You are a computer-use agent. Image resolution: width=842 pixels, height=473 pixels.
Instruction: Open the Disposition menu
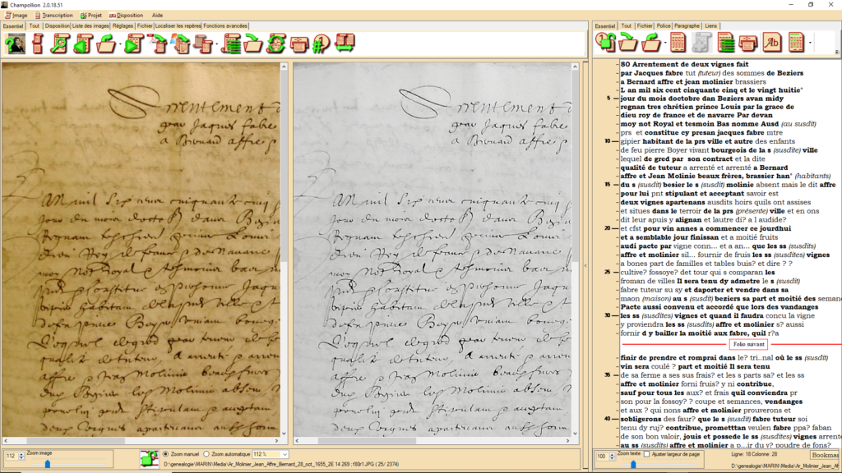[x=126, y=16]
